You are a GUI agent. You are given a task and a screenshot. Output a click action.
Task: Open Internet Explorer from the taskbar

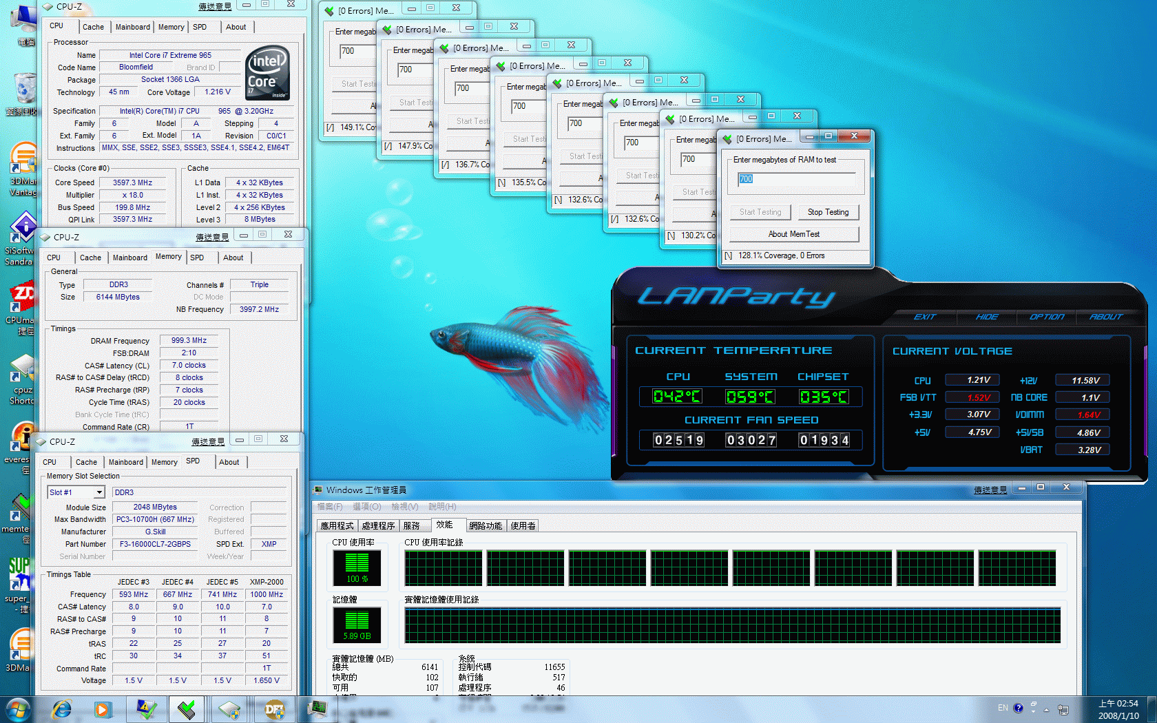pyautogui.click(x=62, y=709)
